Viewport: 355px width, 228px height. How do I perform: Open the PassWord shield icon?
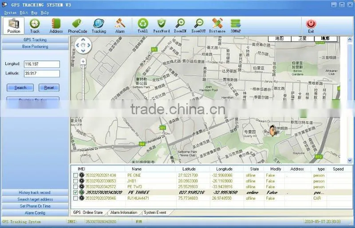[162, 23]
